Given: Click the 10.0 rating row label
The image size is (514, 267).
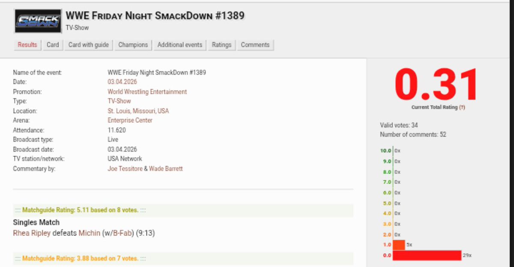Looking at the screenshot, I should (x=385, y=151).
